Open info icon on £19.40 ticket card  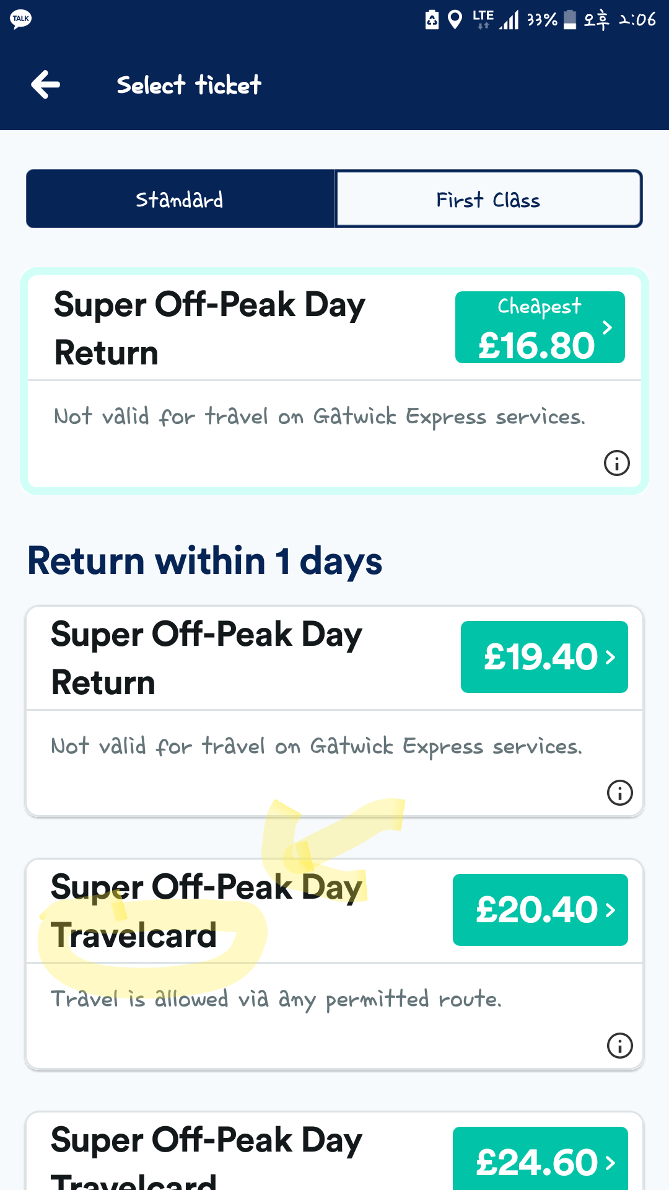[619, 793]
